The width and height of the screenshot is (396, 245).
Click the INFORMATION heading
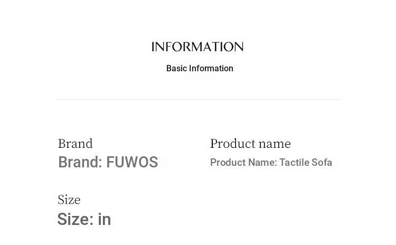click(x=197, y=47)
